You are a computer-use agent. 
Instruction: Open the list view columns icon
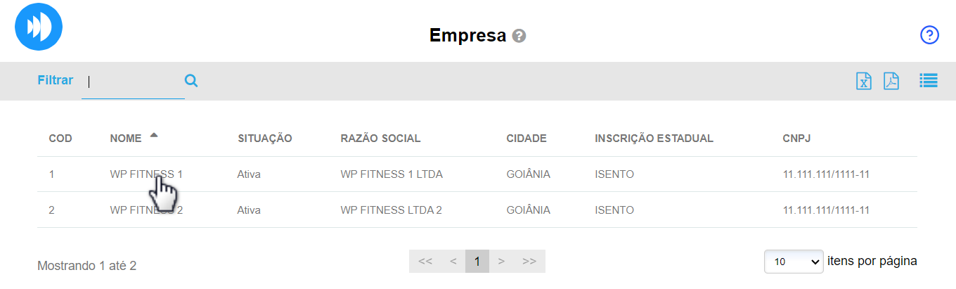tap(929, 81)
